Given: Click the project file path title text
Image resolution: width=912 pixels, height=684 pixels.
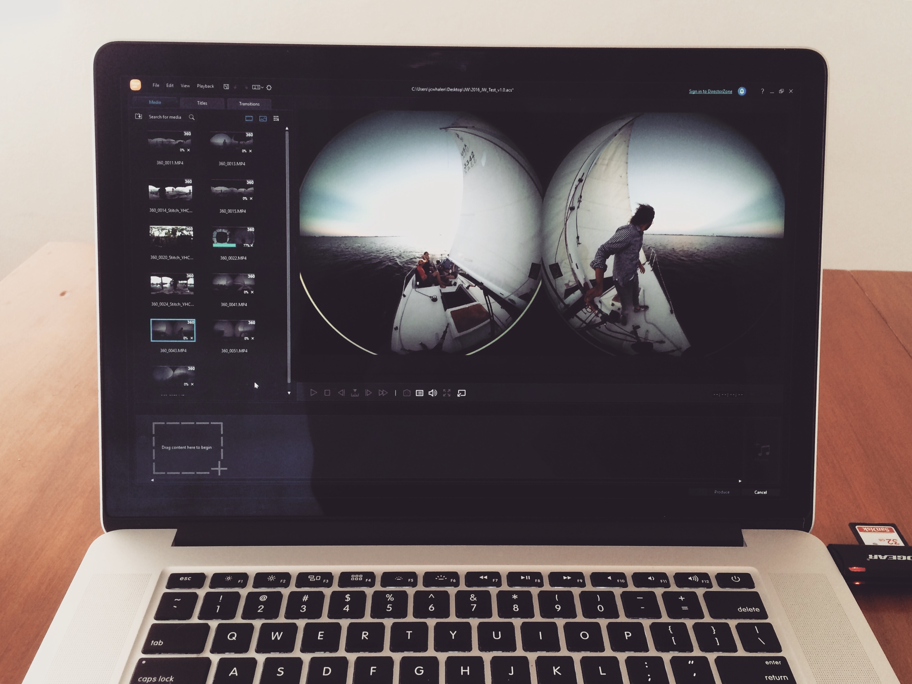Looking at the screenshot, I should pyautogui.click(x=462, y=89).
